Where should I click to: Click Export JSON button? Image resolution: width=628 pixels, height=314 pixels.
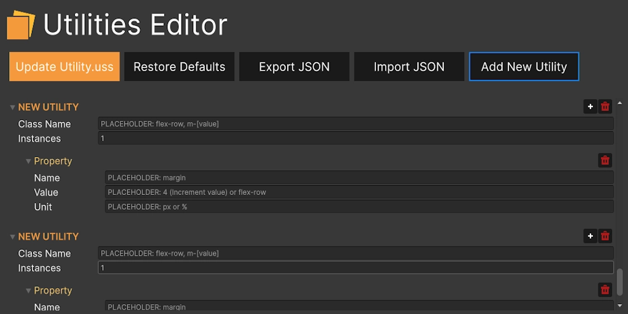(294, 67)
